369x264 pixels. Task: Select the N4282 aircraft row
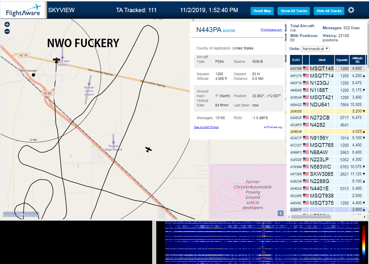328,125
